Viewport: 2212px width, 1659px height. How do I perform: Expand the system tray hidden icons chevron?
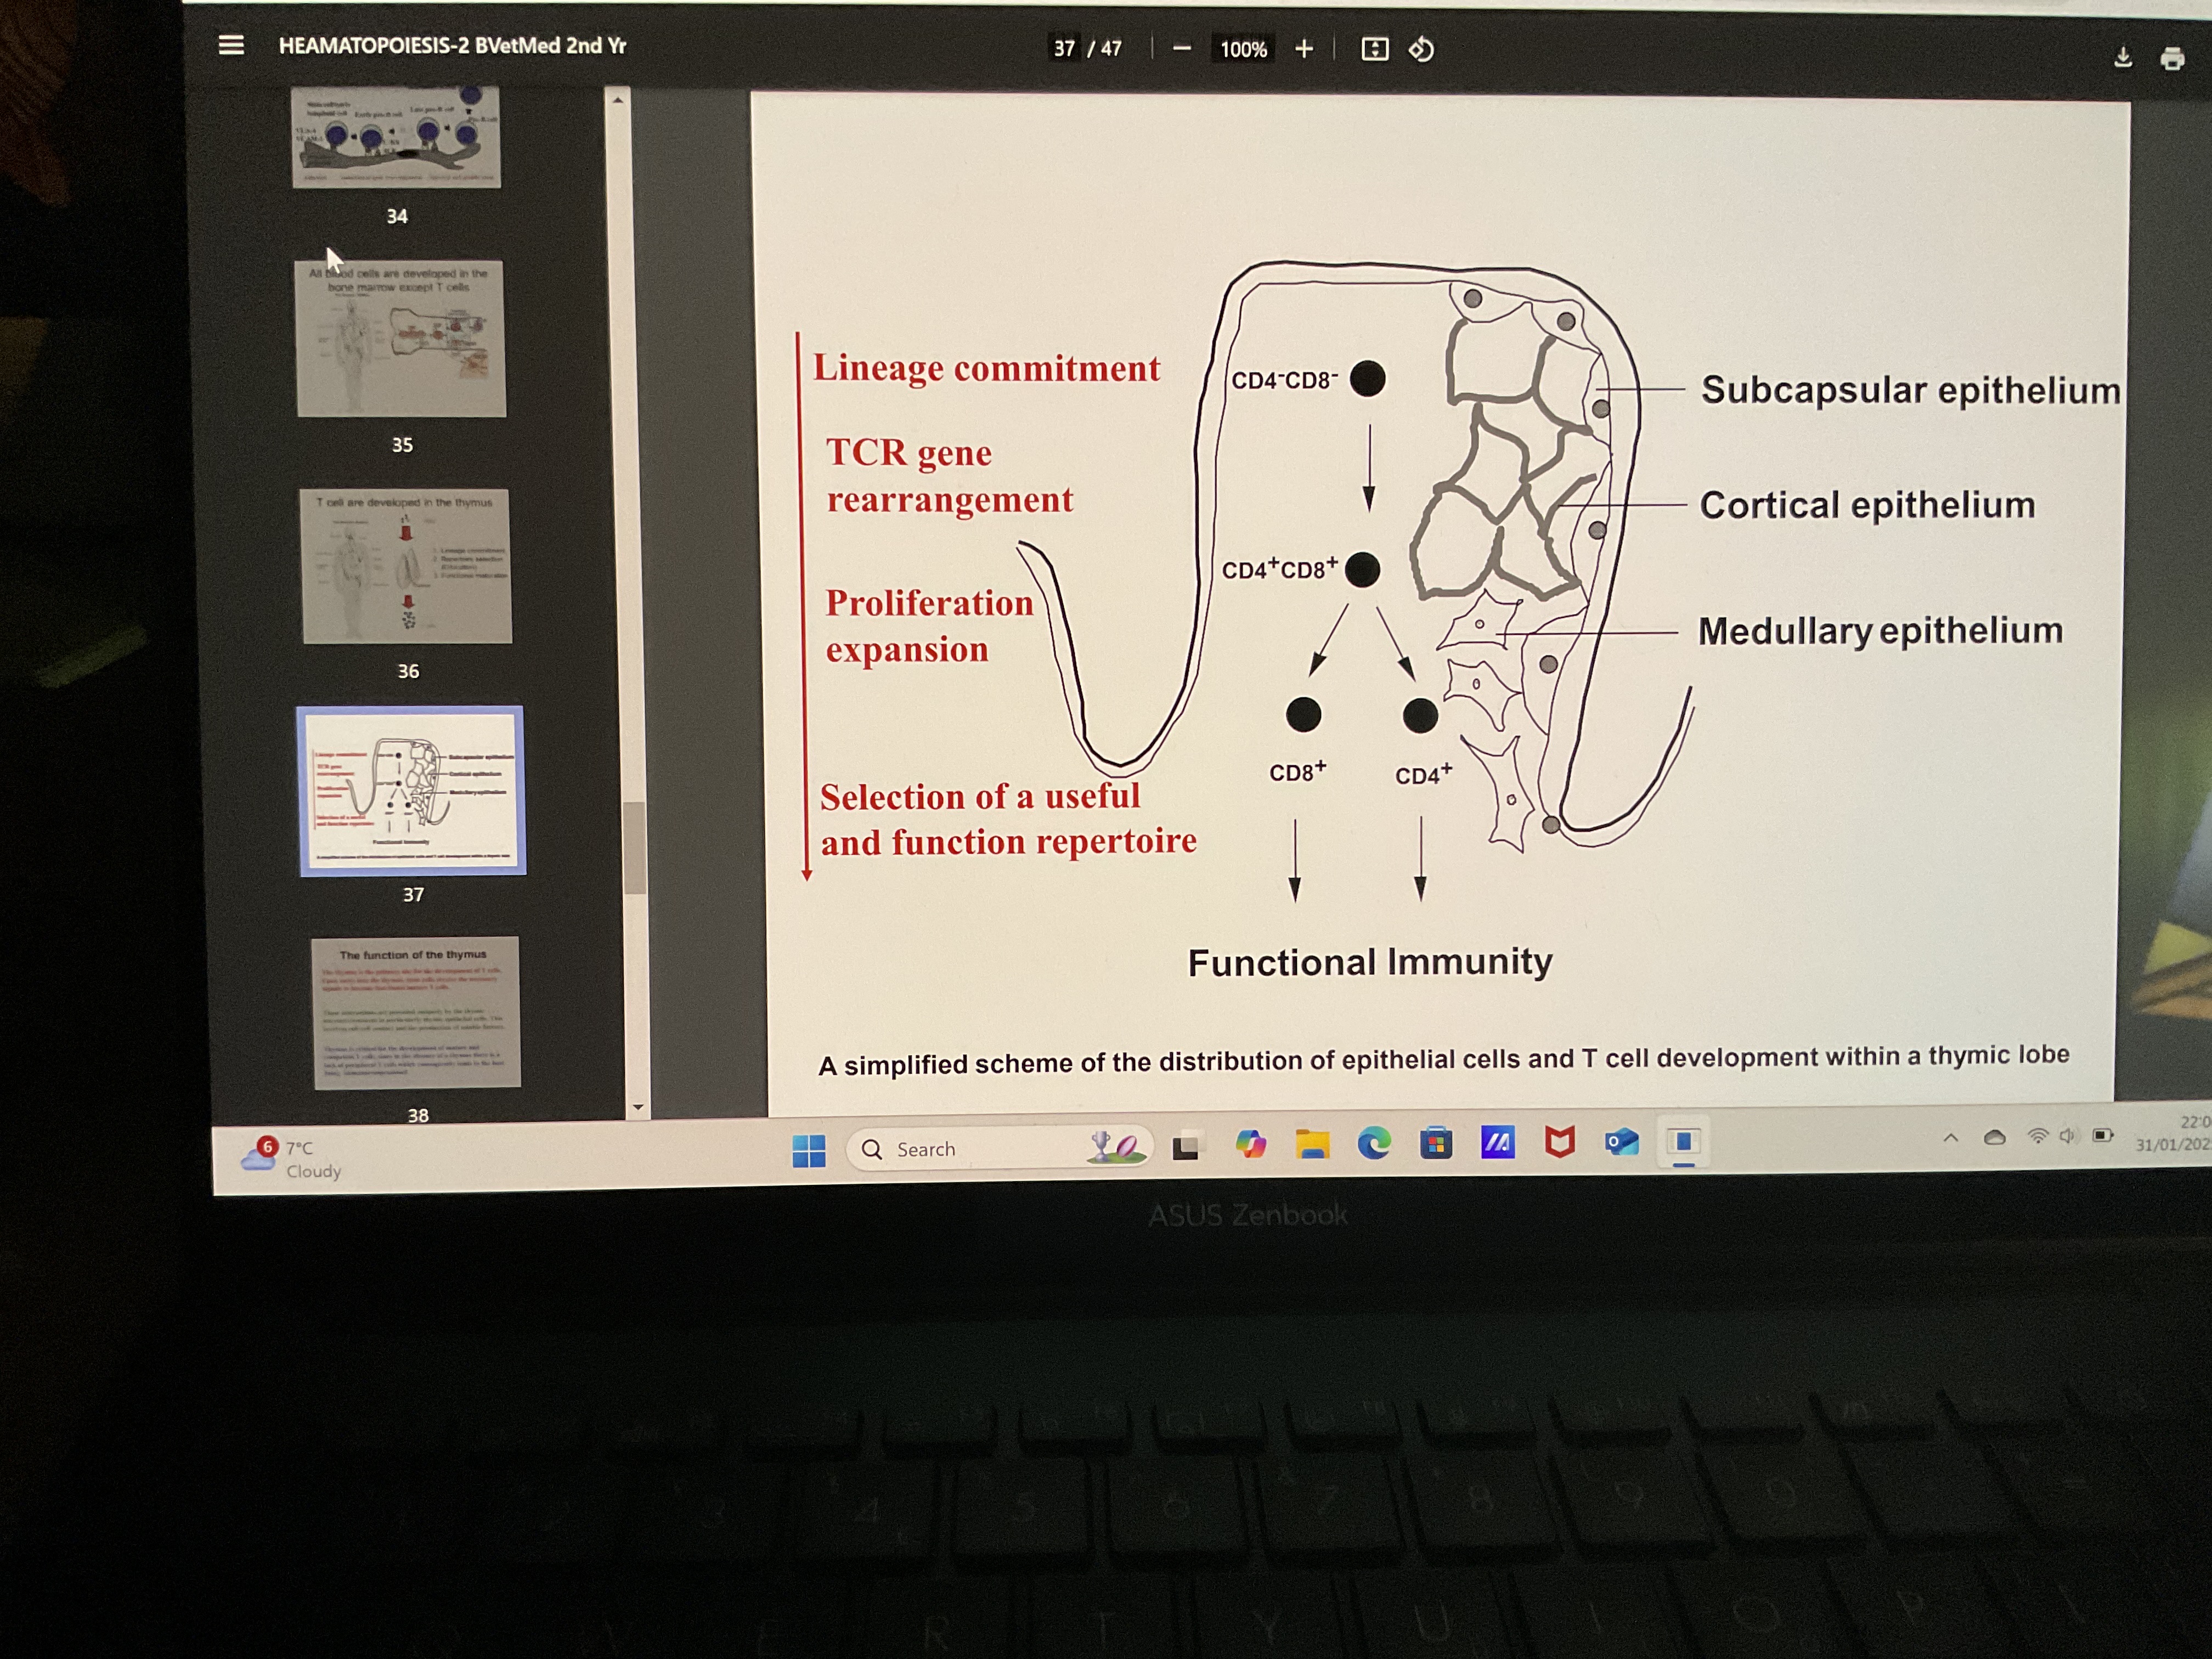1950,1138
